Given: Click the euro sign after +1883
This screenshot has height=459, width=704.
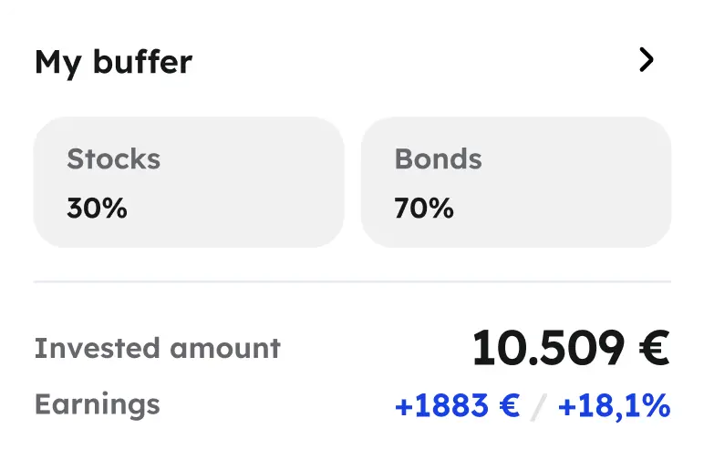Looking at the screenshot, I should click(x=509, y=405).
